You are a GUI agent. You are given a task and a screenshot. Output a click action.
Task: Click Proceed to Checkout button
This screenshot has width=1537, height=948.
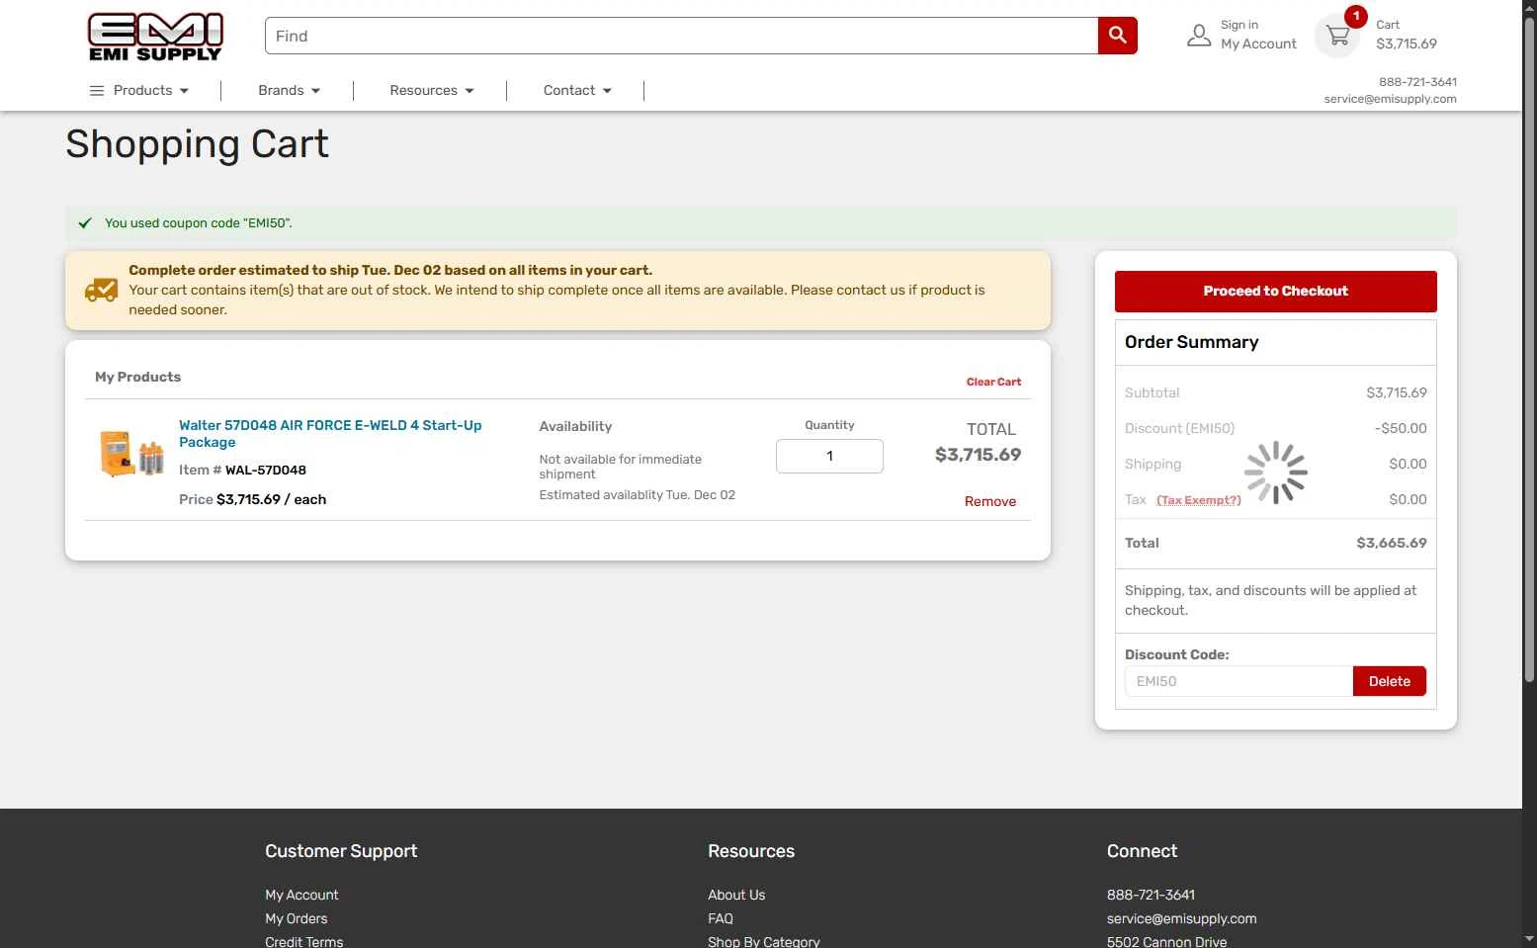tap(1275, 291)
